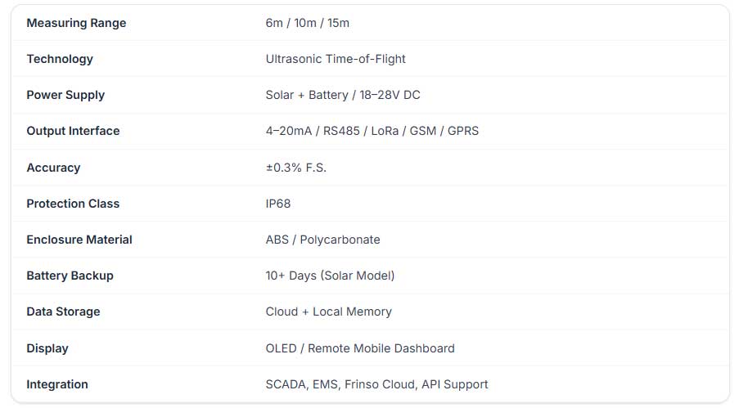Click the Protection Class label
The width and height of the screenshot is (739, 408).
(x=73, y=204)
